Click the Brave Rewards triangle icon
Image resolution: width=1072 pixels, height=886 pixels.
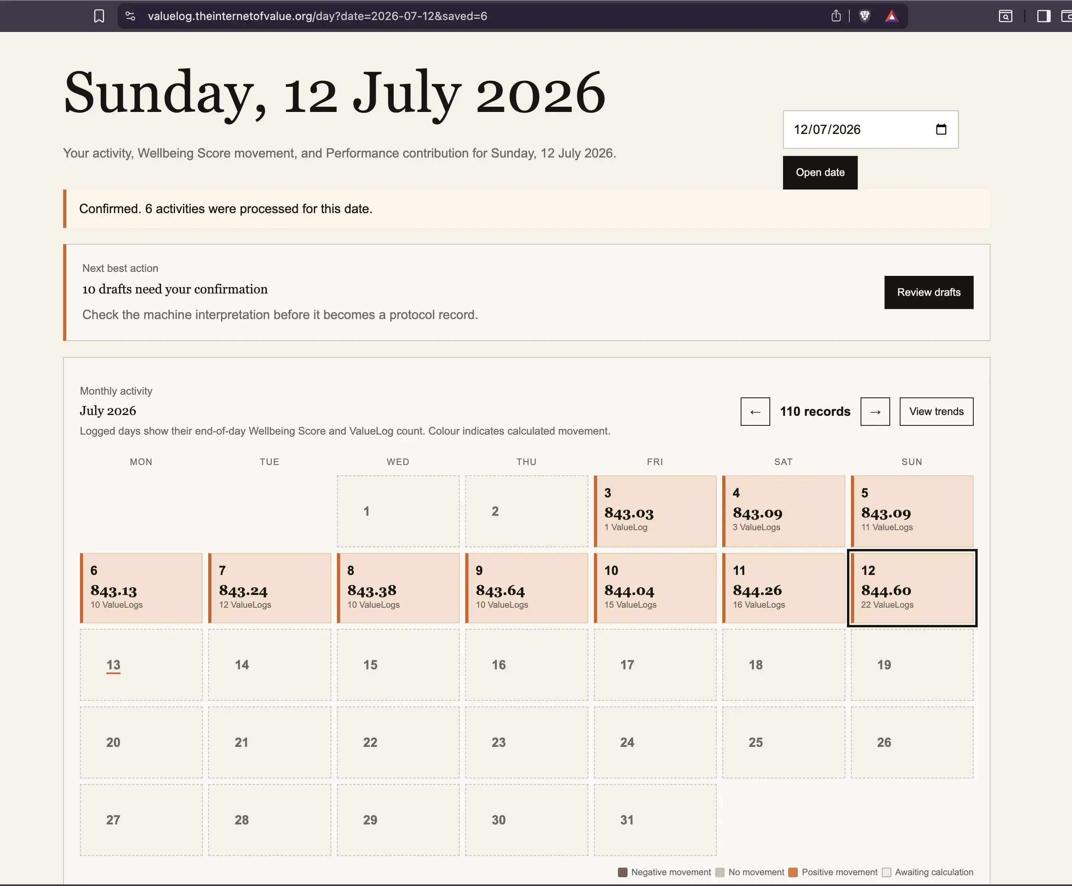[891, 16]
